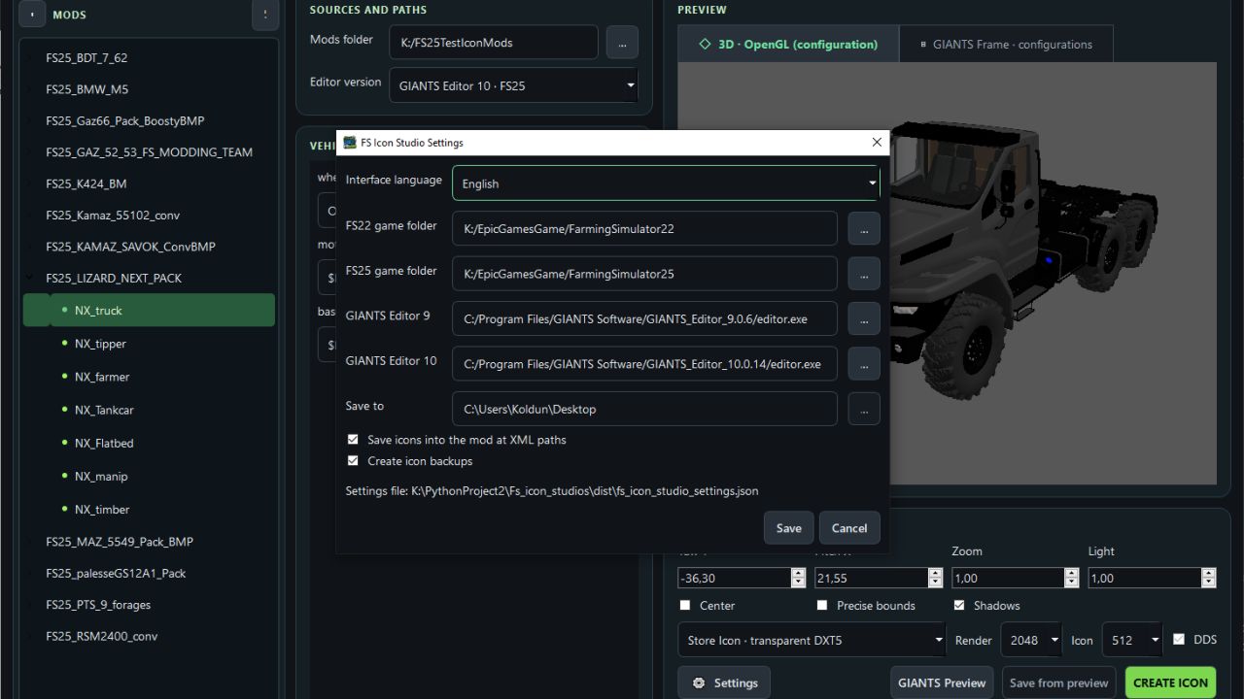
Task: Open the Interface language dropdown
Action: click(x=666, y=183)
